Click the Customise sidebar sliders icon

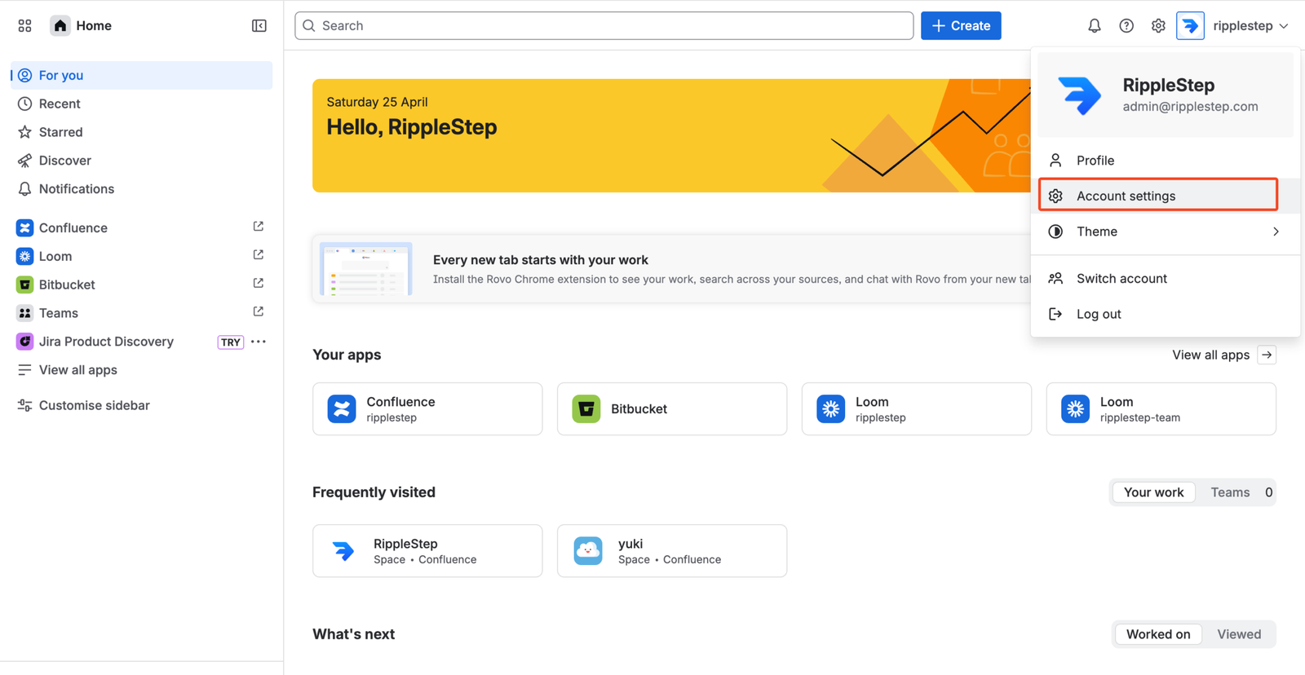coord(24,405)
